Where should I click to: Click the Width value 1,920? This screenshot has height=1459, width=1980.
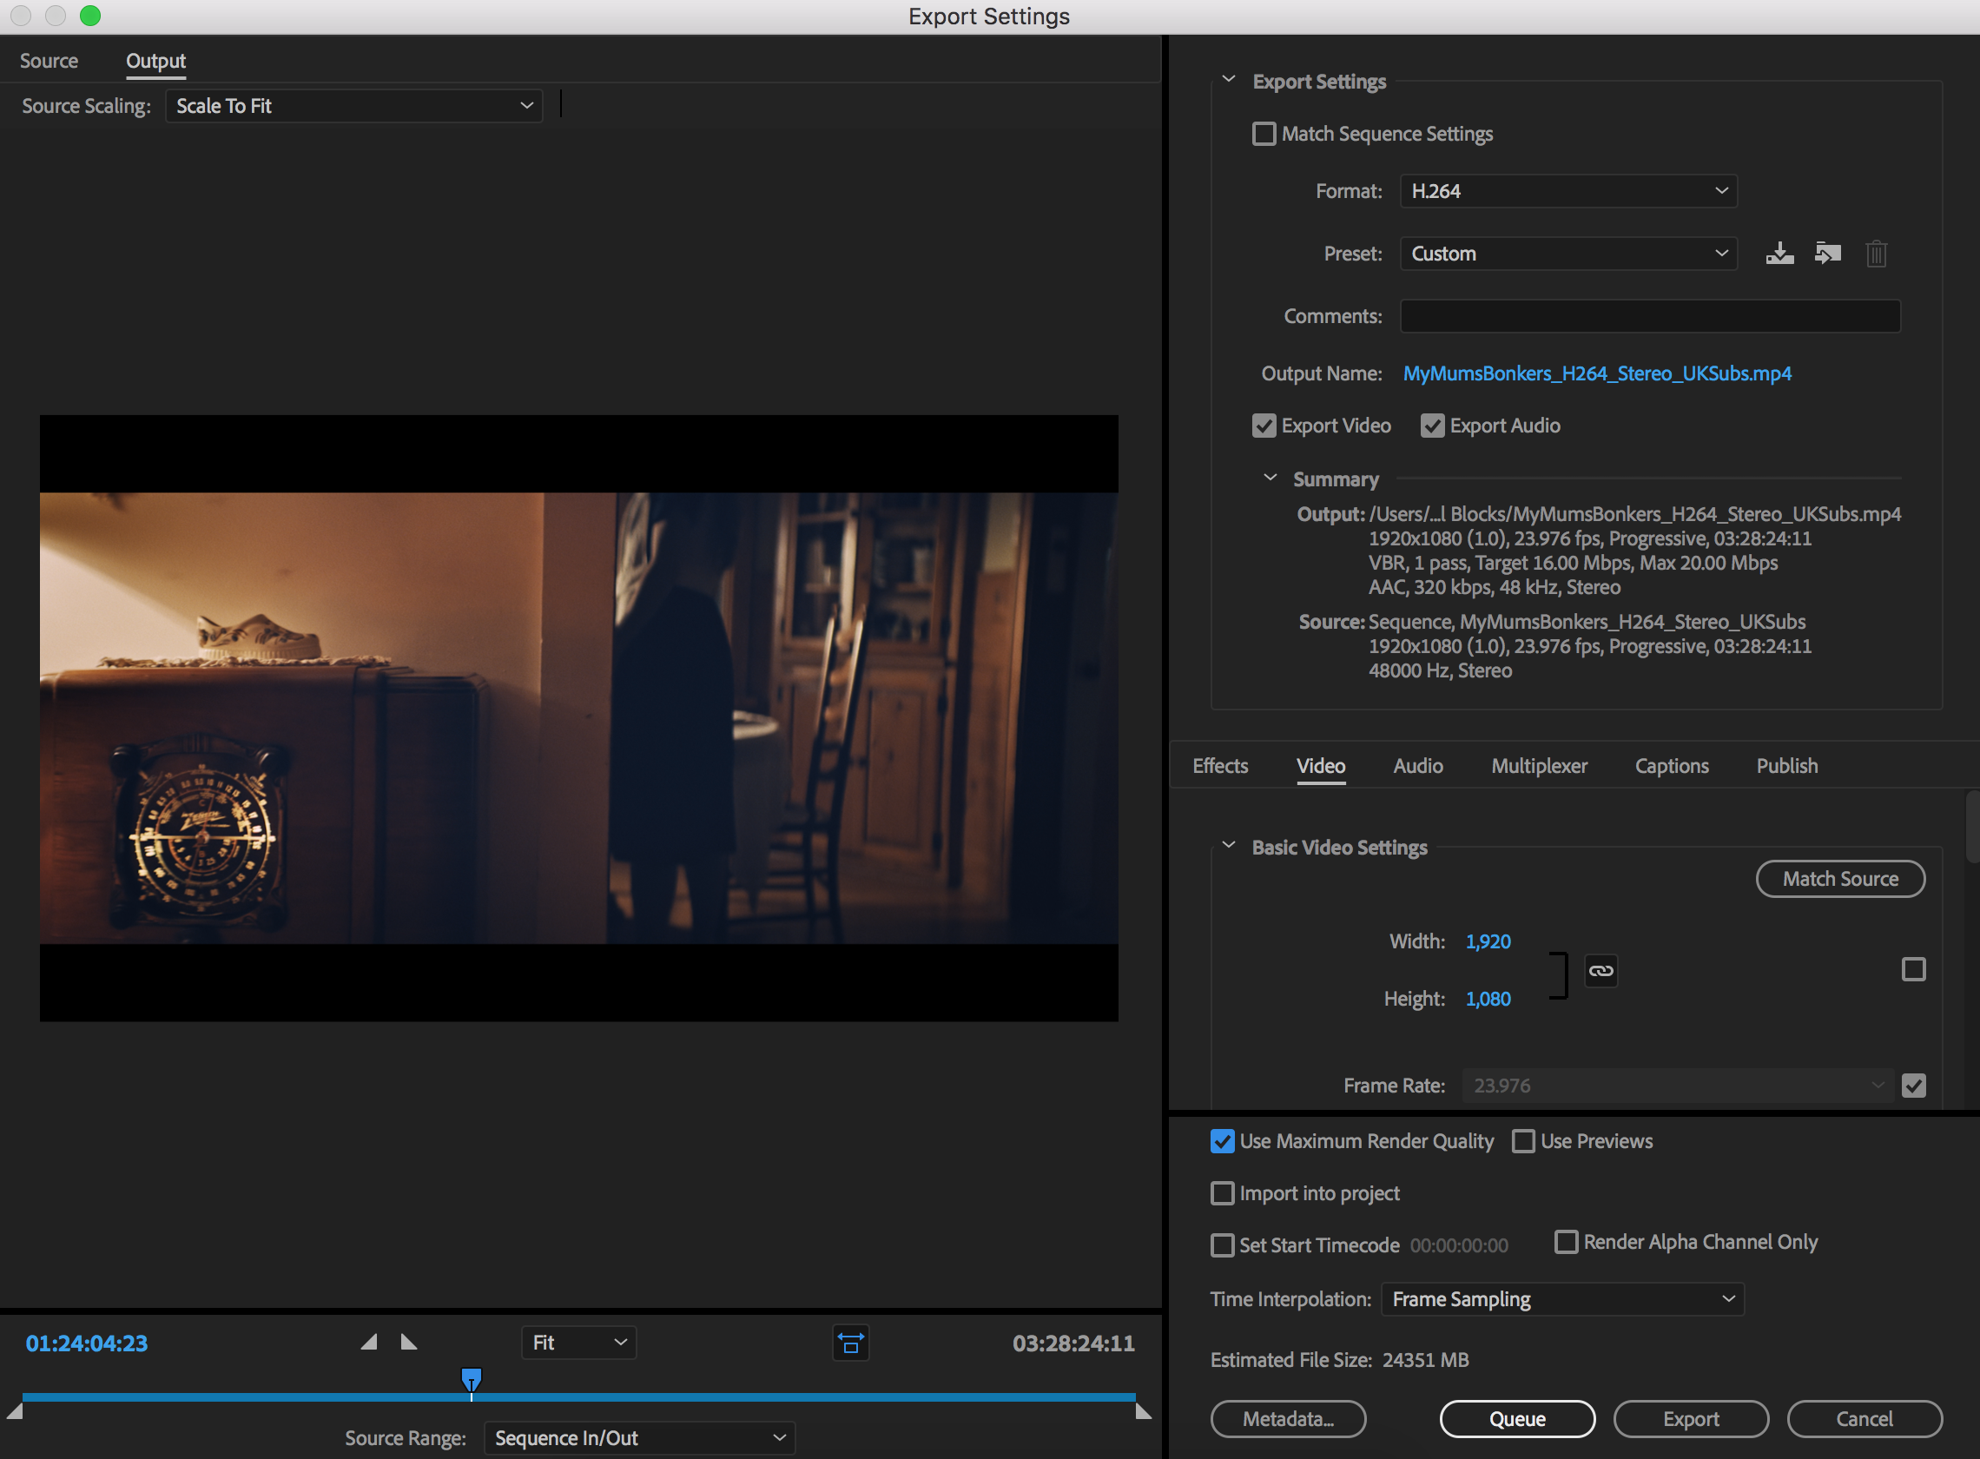pos(1488,941)
